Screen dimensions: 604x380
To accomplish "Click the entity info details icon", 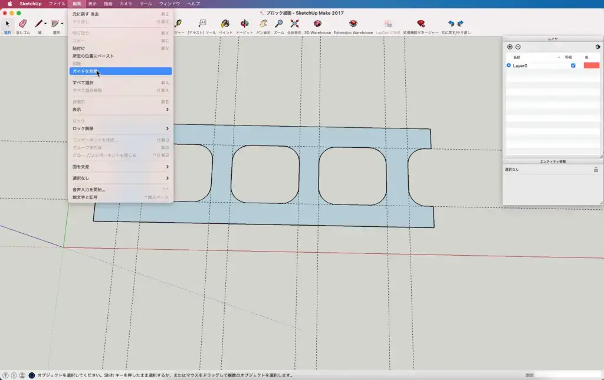I will (x=596, y=170).
